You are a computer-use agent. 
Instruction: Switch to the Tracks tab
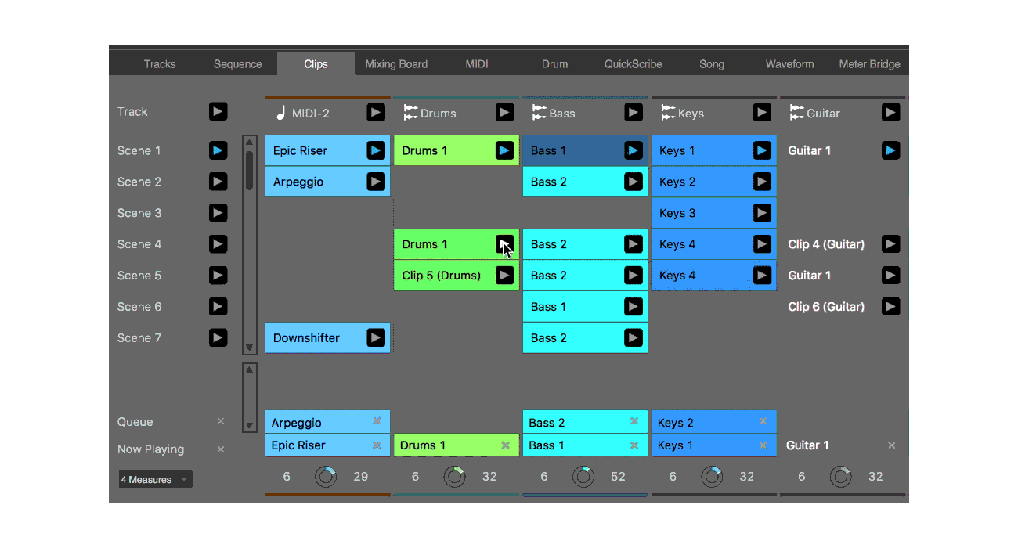160,64
